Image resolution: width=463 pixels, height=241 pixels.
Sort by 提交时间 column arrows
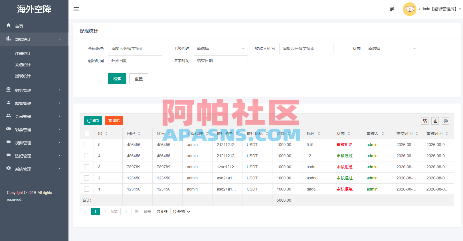417,133
